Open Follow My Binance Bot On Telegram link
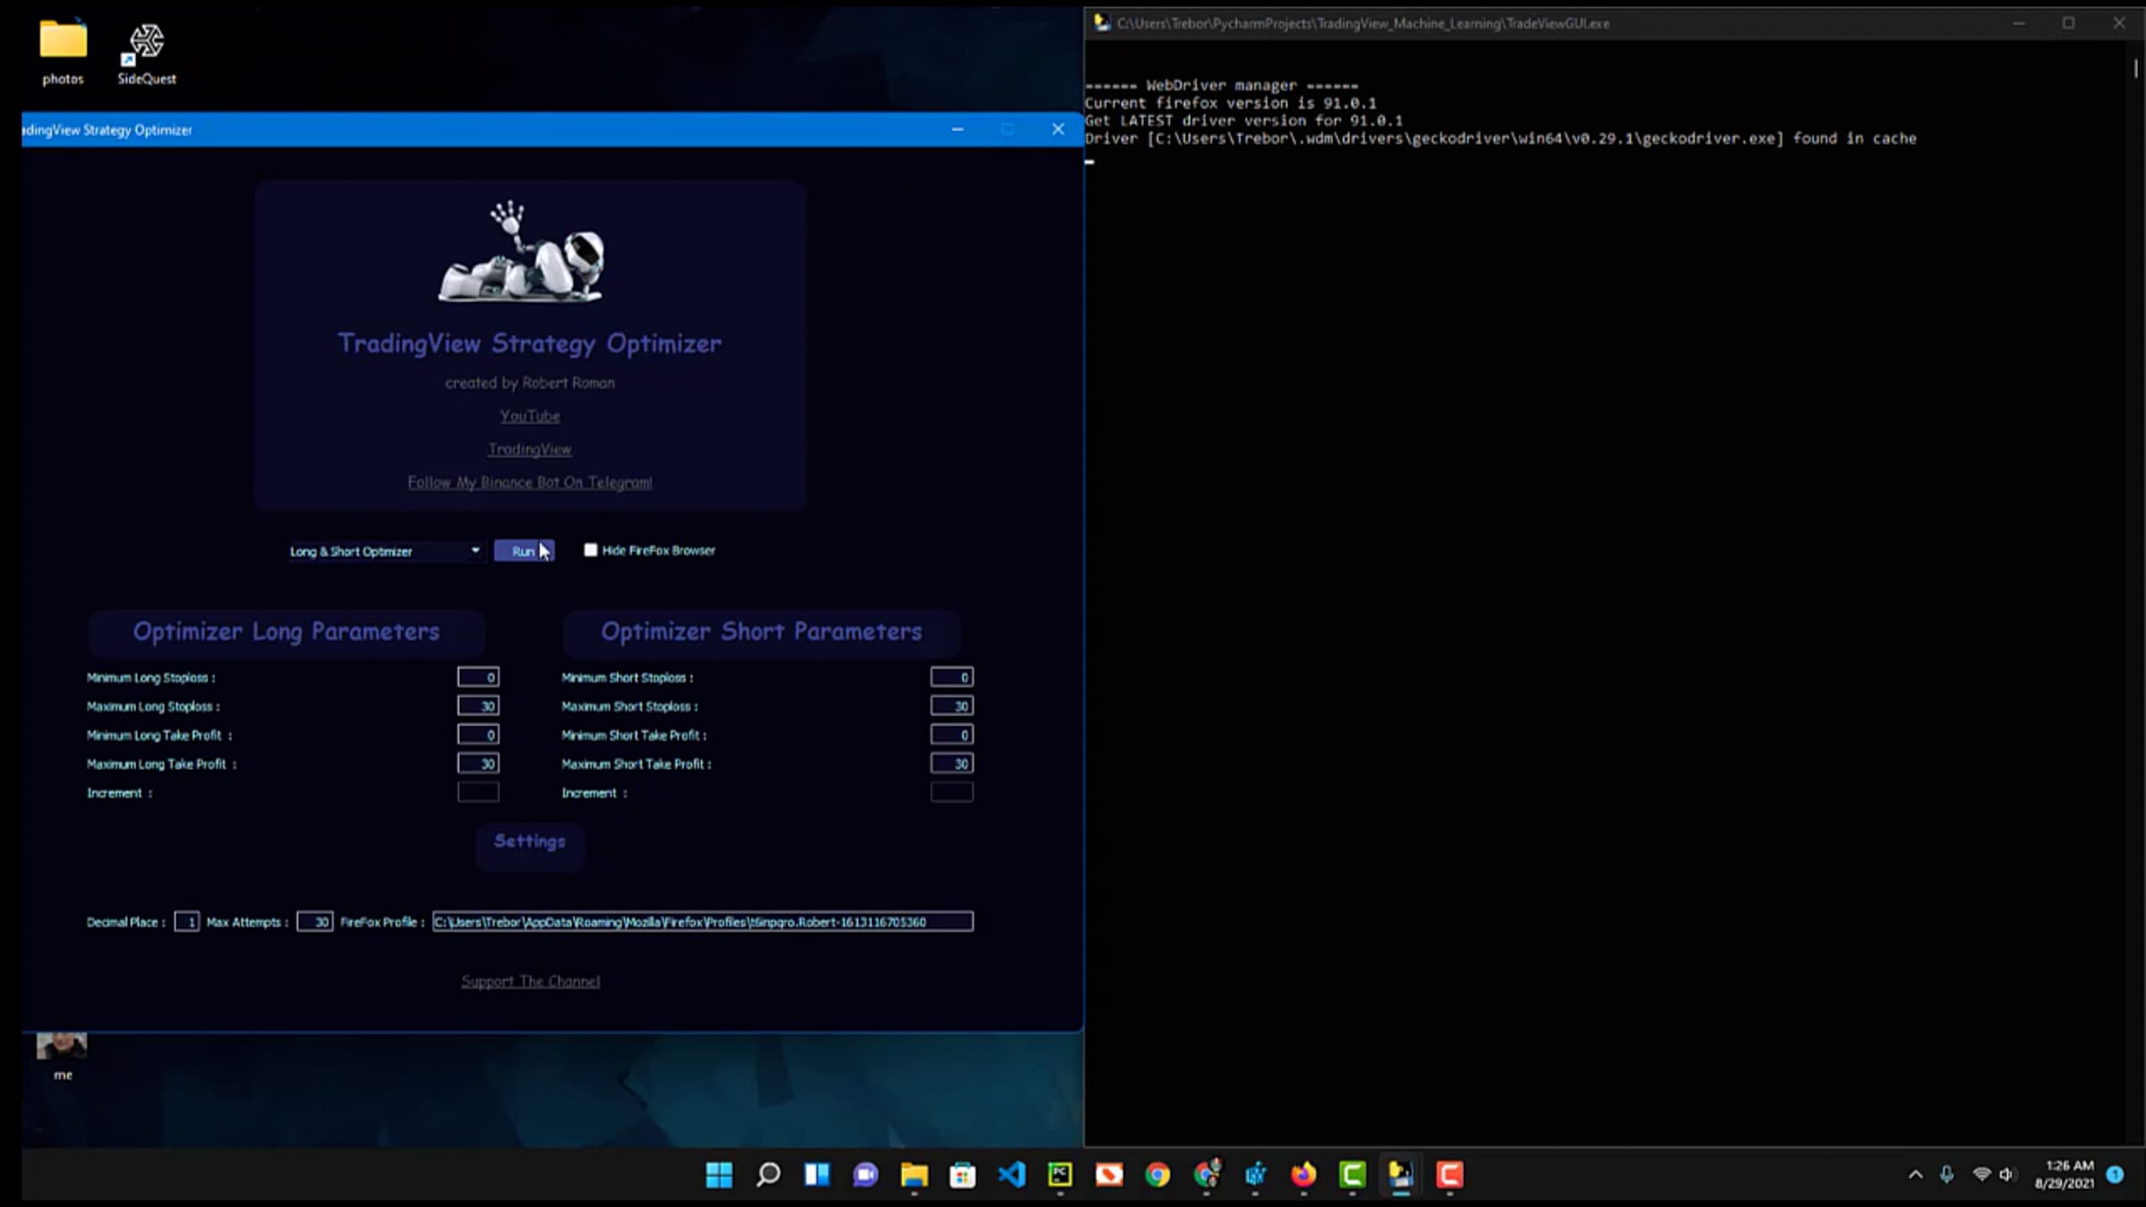This screenshot has height=1207, width=2146. point(530,482)
